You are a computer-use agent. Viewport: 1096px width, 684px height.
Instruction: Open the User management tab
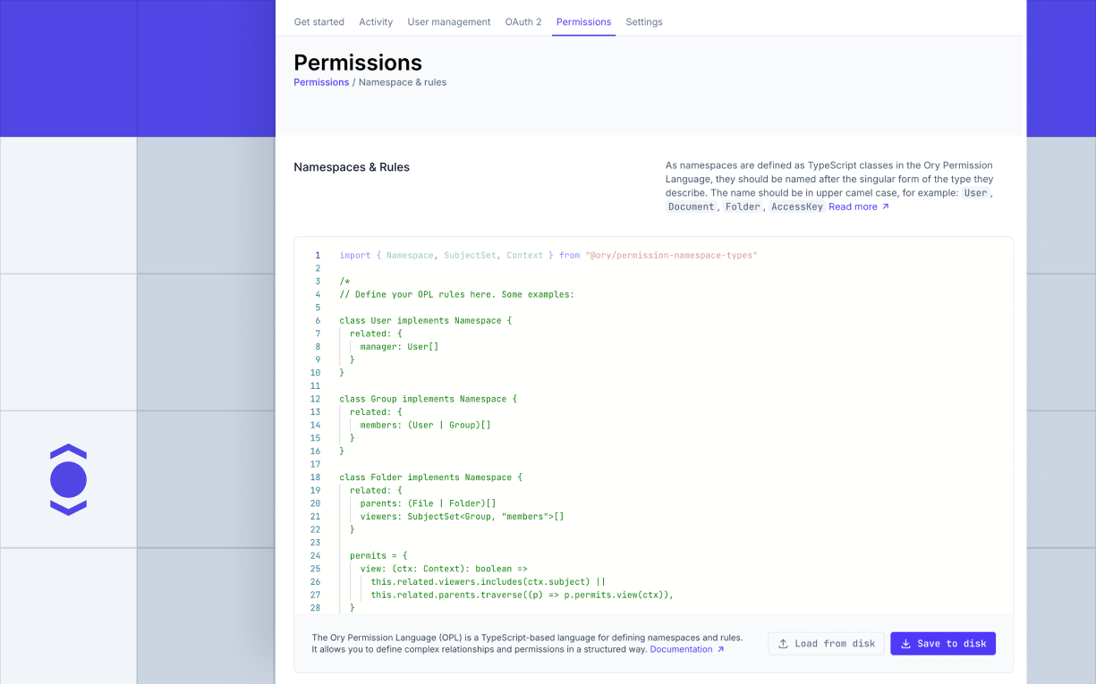coord(449,21)
